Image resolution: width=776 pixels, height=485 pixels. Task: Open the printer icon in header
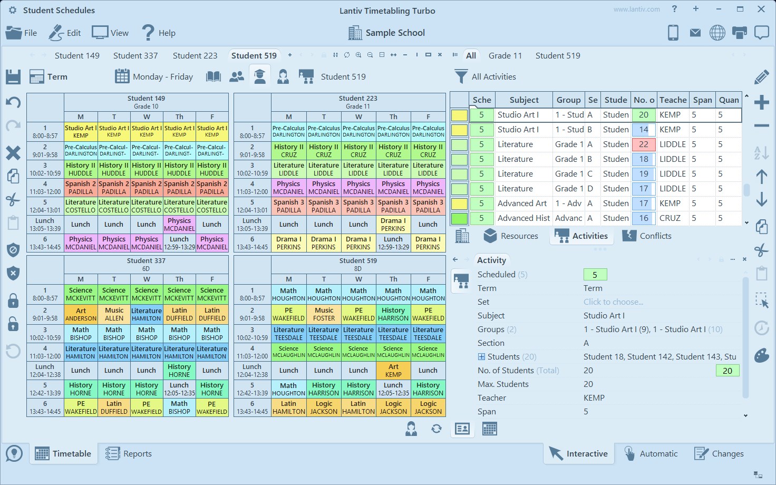point(740,33)
